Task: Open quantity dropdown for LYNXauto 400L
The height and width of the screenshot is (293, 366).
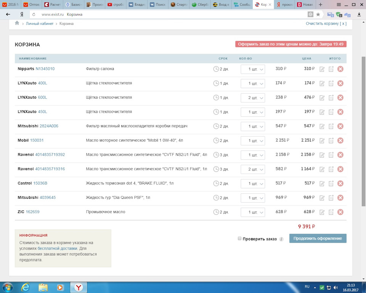Action: click(x=253, y=84)
